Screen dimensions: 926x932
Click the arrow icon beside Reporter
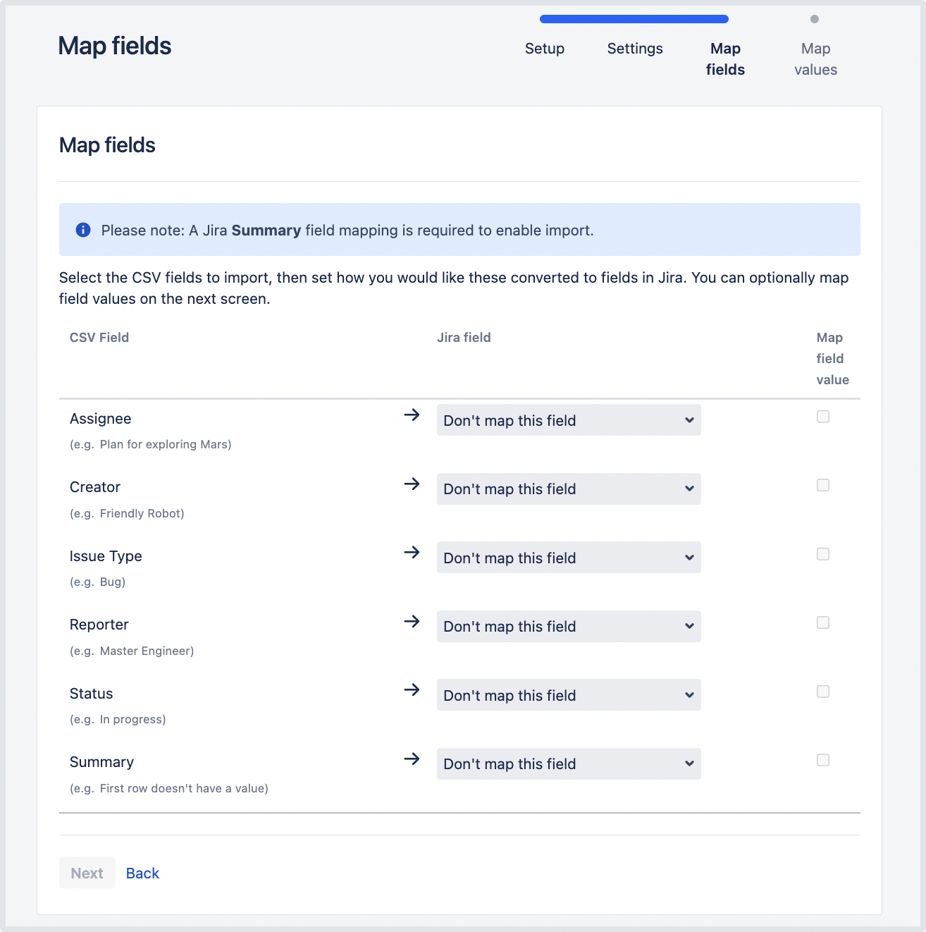pos(412,622)
